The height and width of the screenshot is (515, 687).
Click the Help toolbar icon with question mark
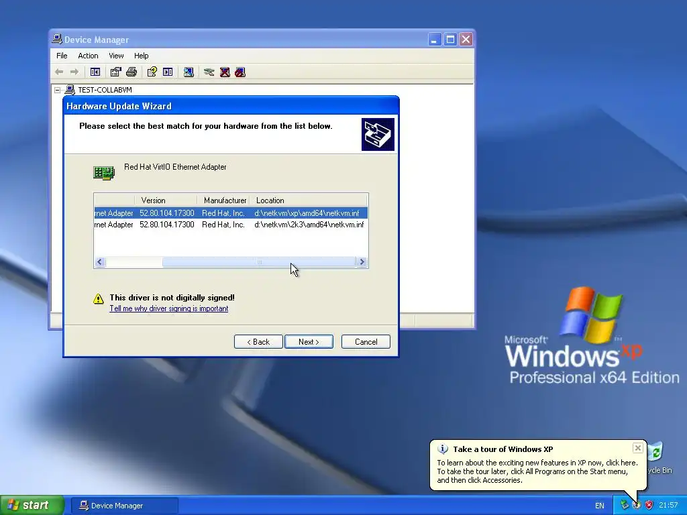point(152,72)
